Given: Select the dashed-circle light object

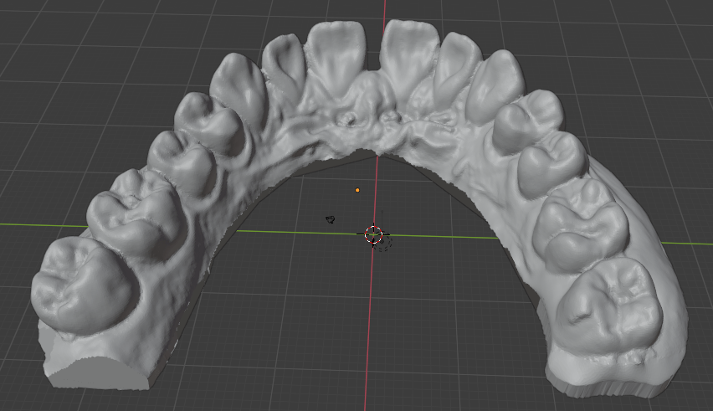Looking at the screenshot, I should click(383, 244).
